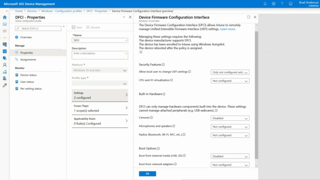
Task: Open the Troubleshooting wrench icon
Action: tap(5, 85)
